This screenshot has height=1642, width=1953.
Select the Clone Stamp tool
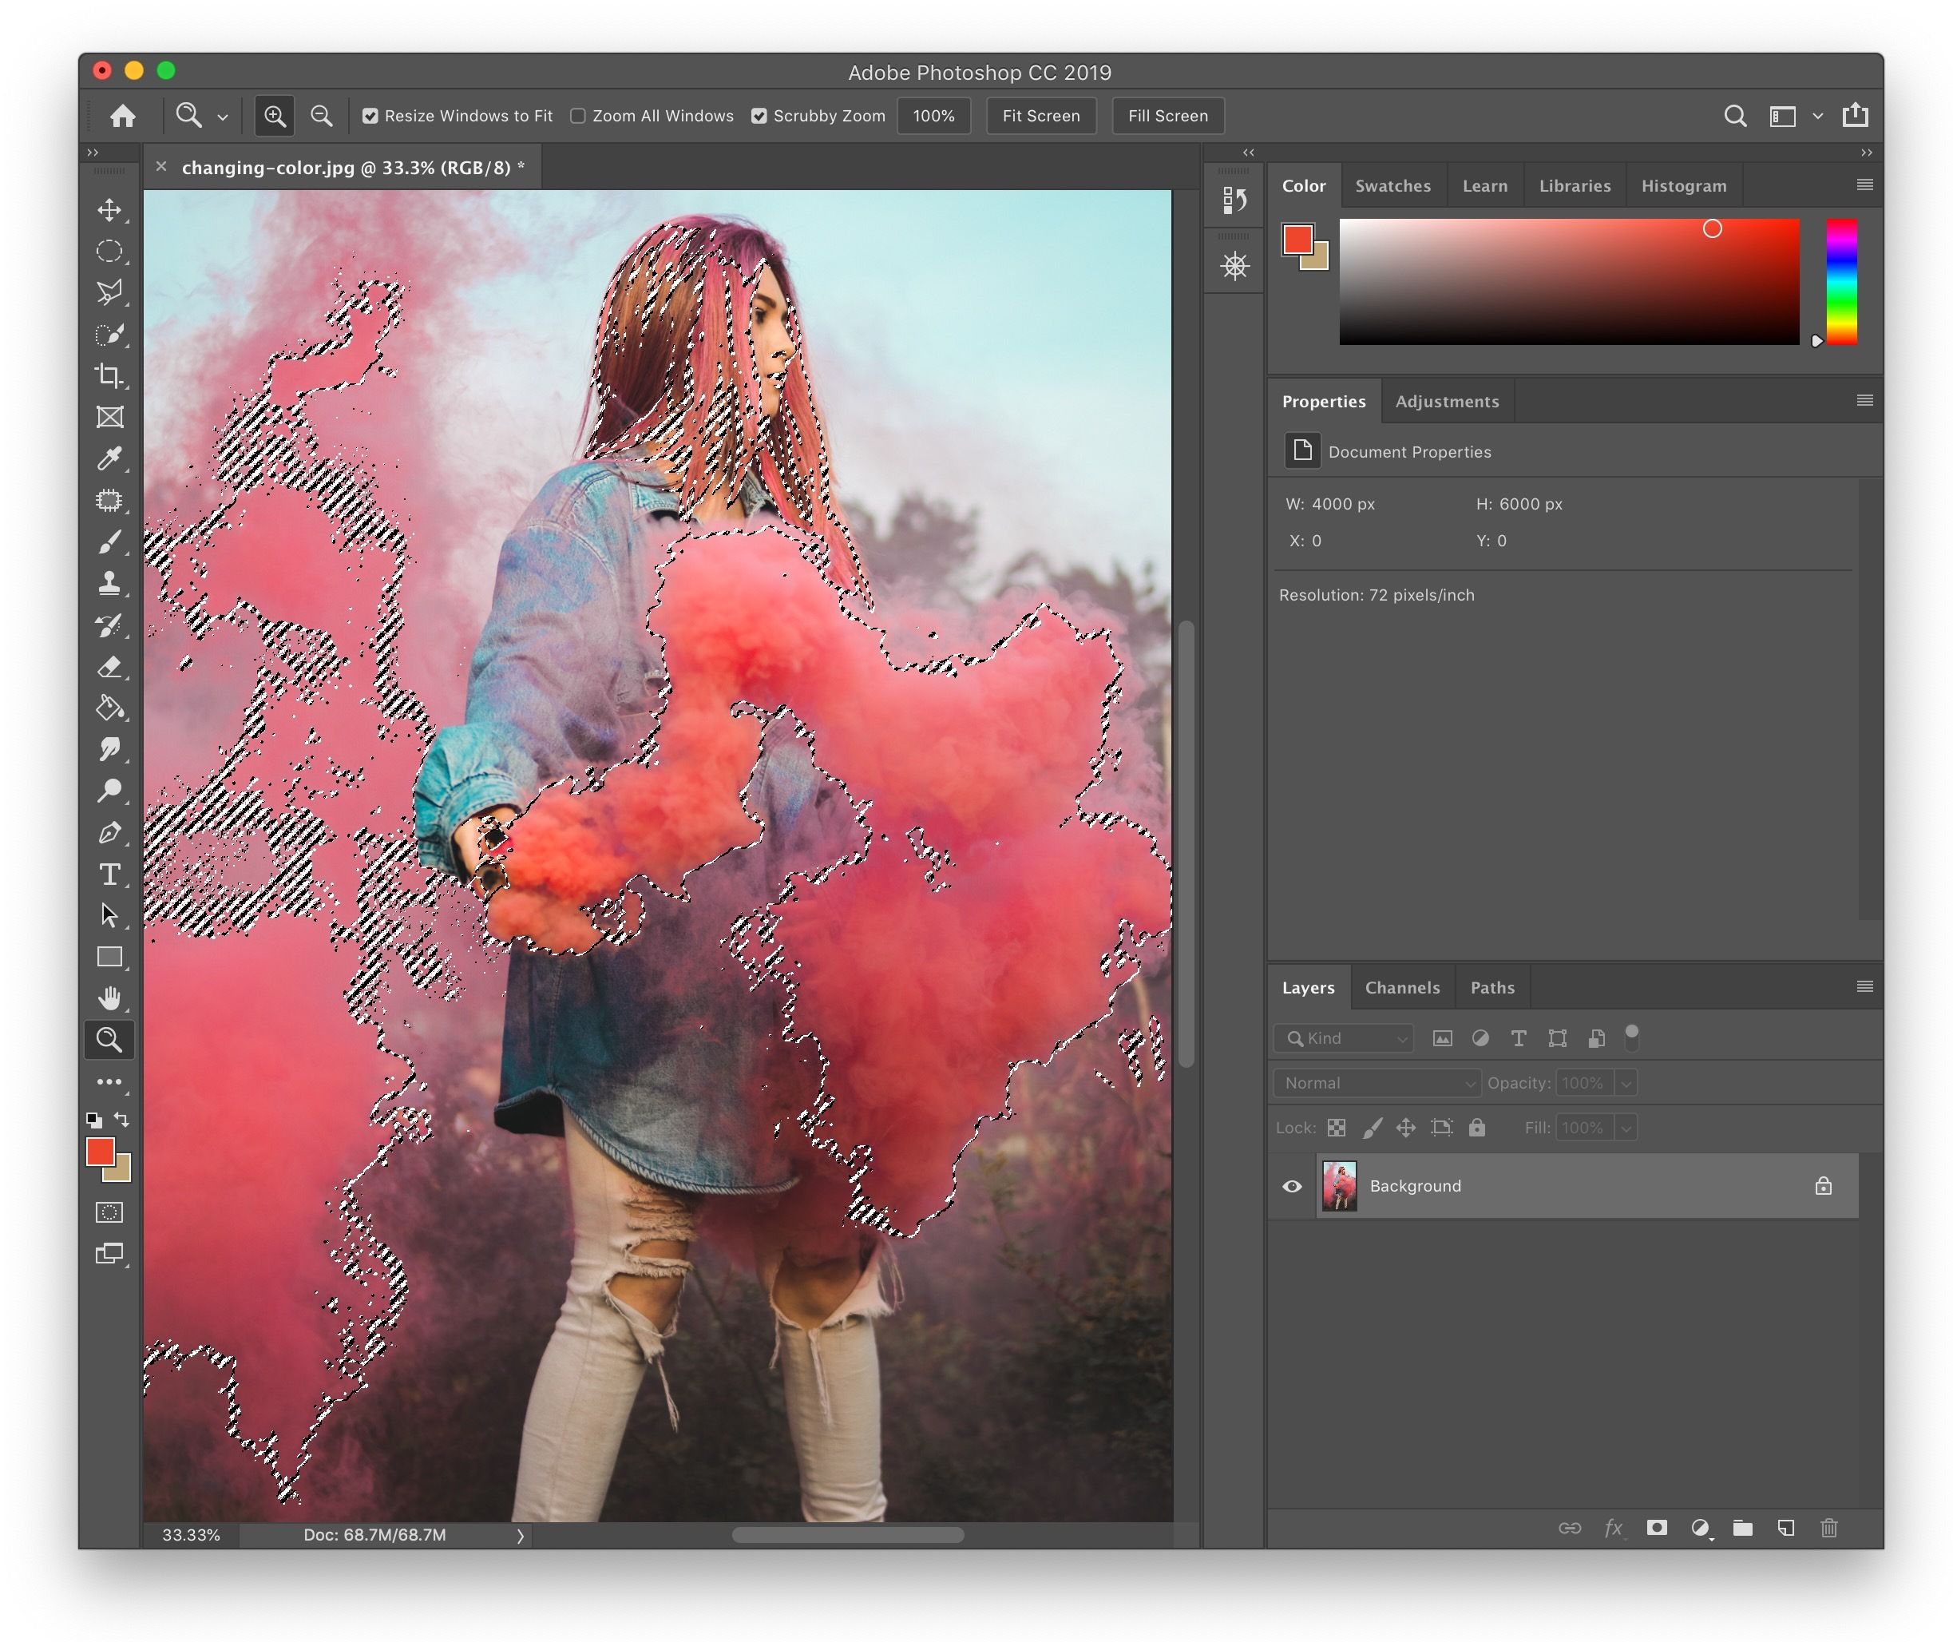point(111,580)
